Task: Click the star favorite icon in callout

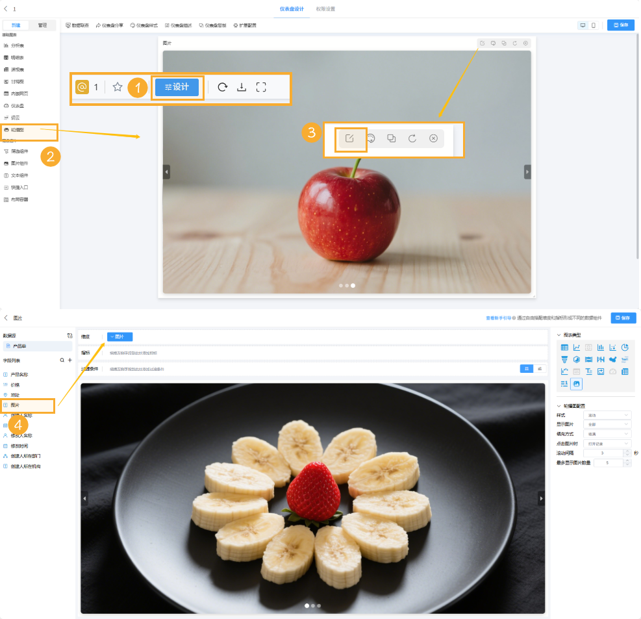Action: 118,87
